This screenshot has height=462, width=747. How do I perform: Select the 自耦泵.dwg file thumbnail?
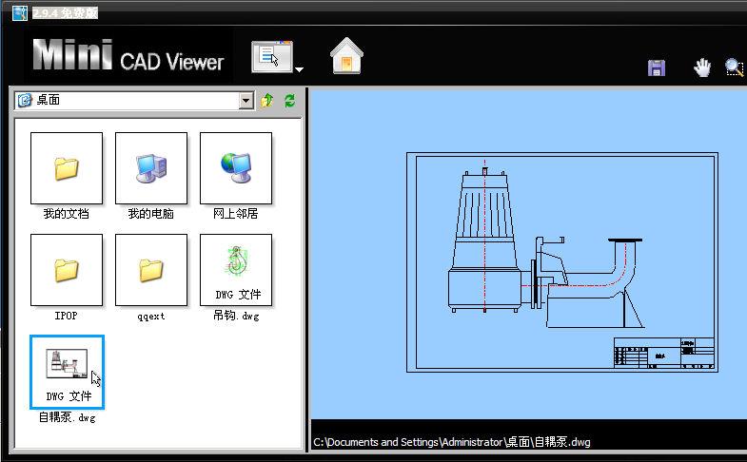point(66,371)
